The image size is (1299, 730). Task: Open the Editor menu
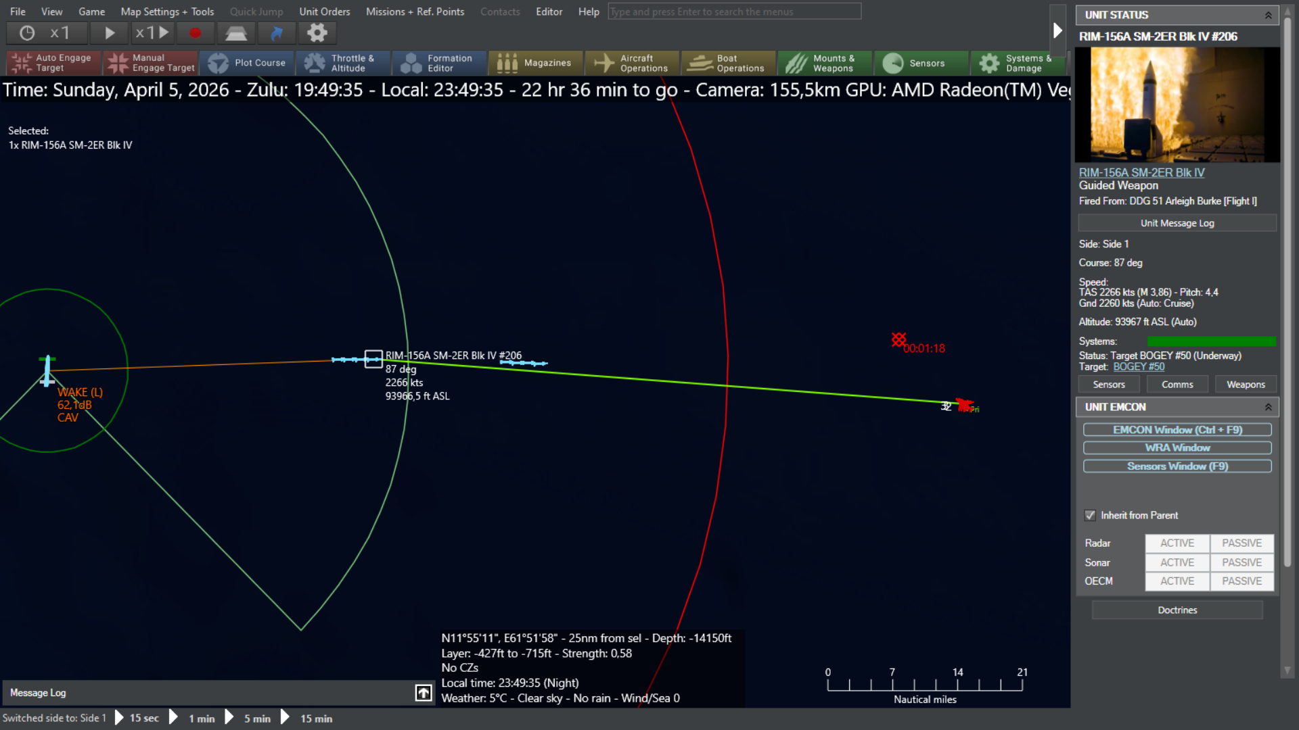pyautogui.click(x=549, y=11)
